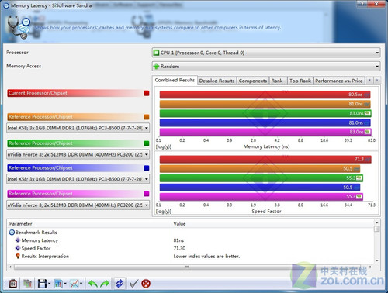Click the line graph icon in toolbar
388x293 pixels.
[x=74, y=284]
